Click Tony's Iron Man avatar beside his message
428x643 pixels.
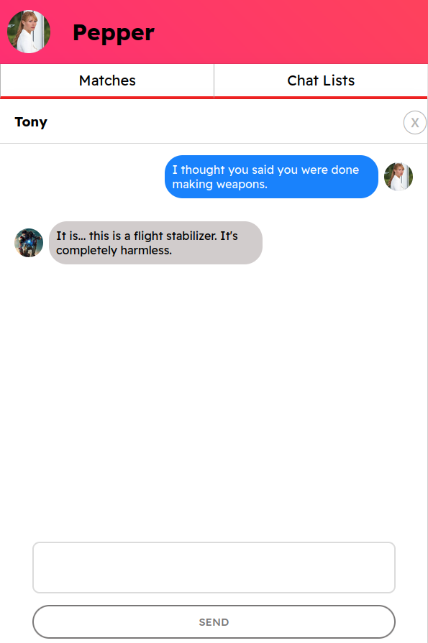point(29,243)
